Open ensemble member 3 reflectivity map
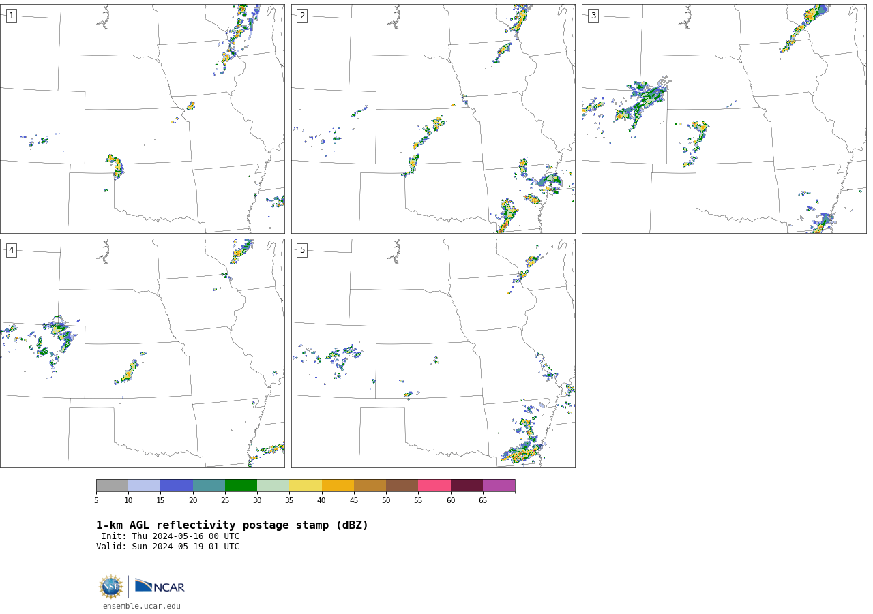Viewport: 873px width, 614px height. 724,119
